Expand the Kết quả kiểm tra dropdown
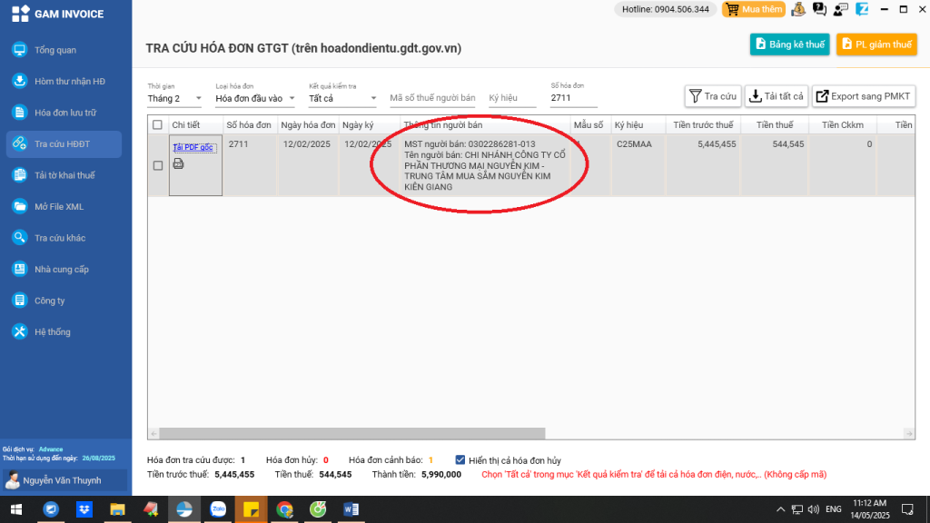The width and height of the screenshot is (930, 523). [342, 98]
